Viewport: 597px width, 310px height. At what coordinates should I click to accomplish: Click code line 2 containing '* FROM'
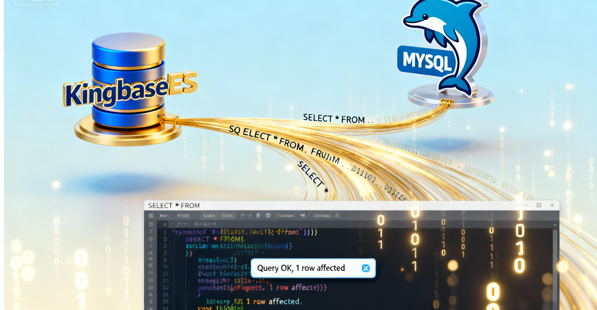[x=215, y=239]
